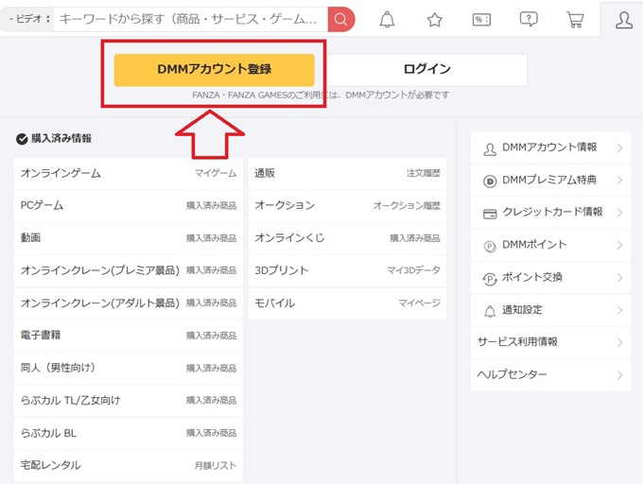The height and width of the screenshot is (484, 643).
Task: Click the user account silhouette icon
Action: coord(624,20)
